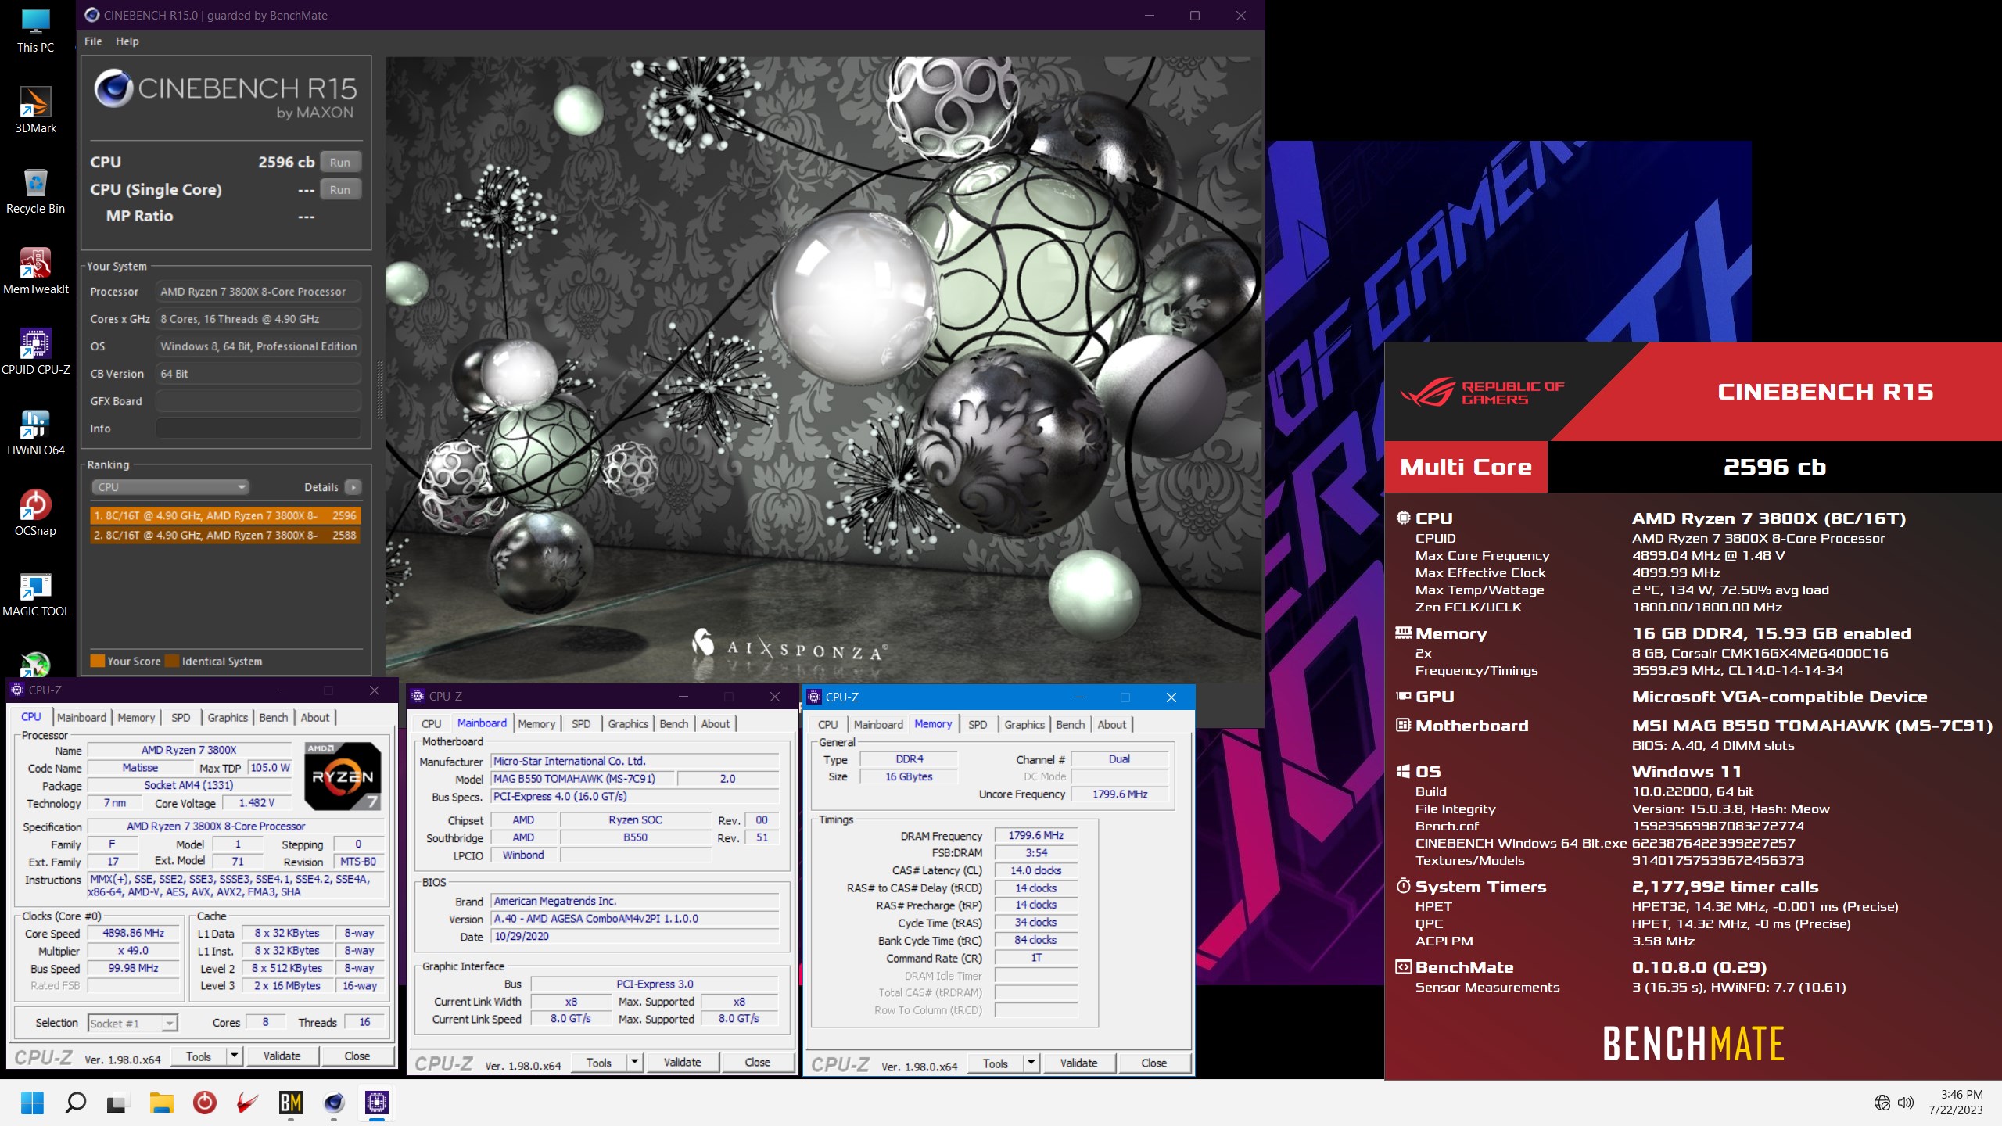2002x1126 pixels.
Task: Click the Windows Start button
Action: click(x=32, y=1103)
